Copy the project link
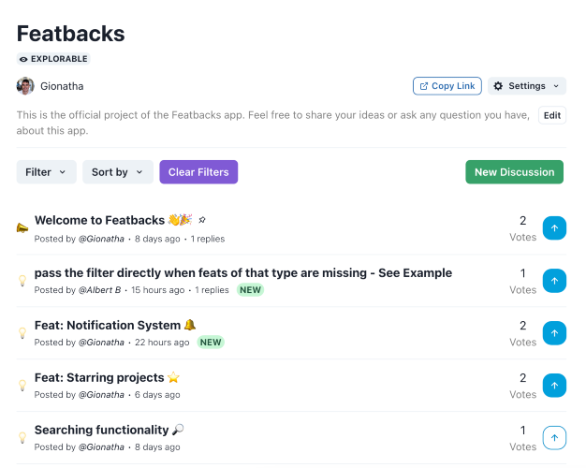 tap(447, 86)
